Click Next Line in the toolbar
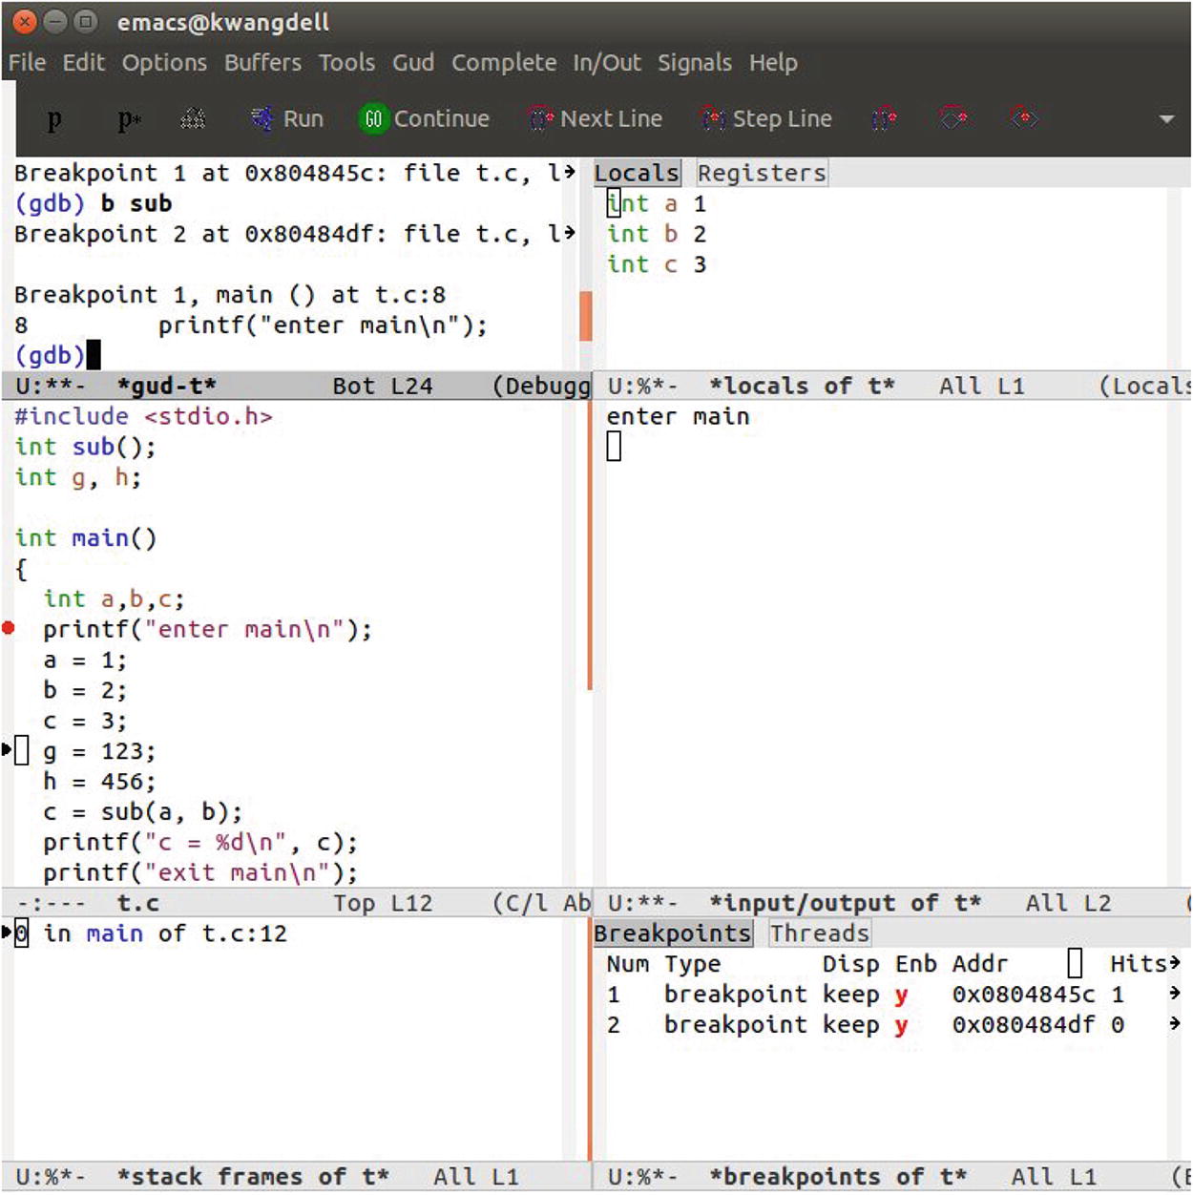Image resolution: width=1193 pixels, height=1195 pixels. tap(596, 118)
